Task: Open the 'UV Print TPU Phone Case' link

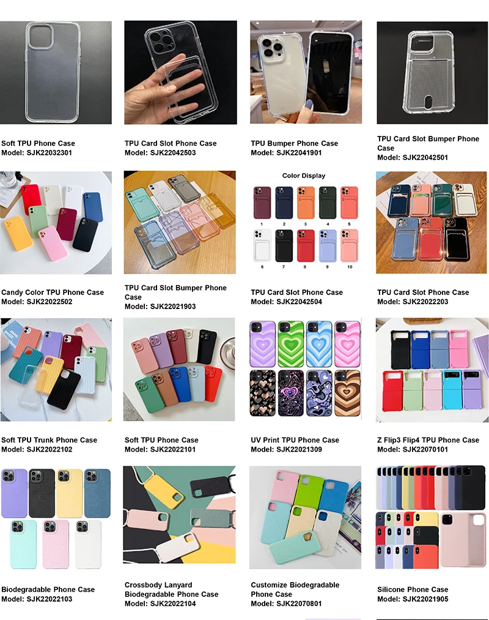Action: (295, 439)
